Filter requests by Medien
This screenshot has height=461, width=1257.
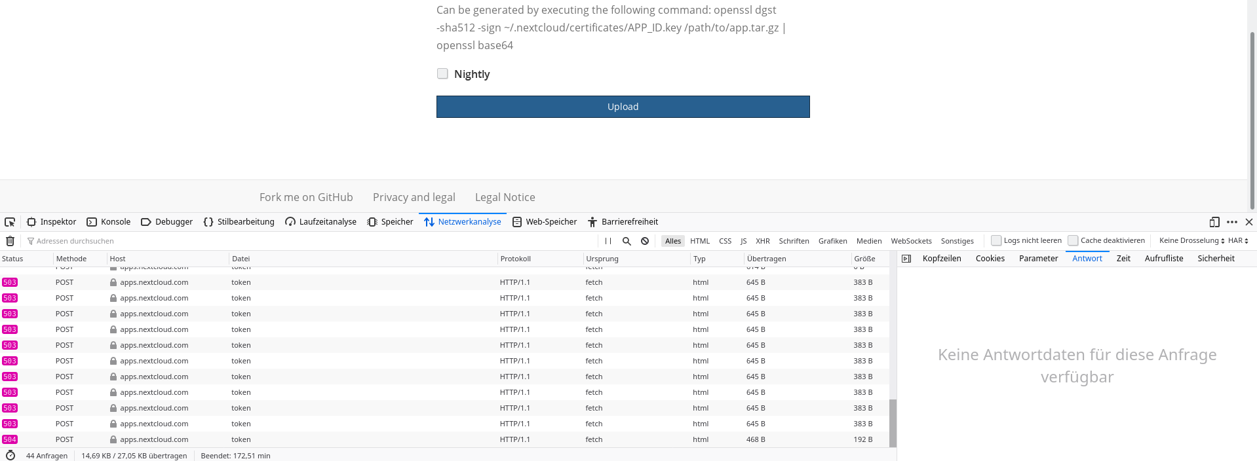pos(869,241)
